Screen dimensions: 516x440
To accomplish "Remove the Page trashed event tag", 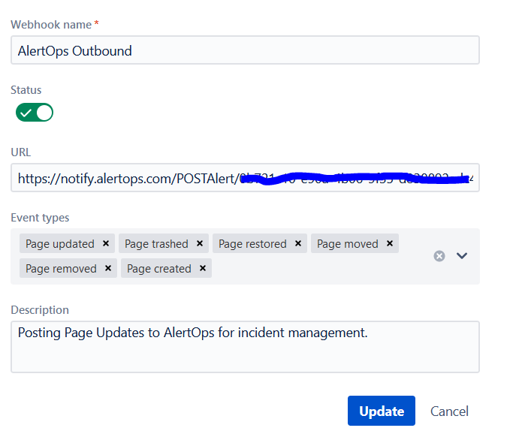I will [200, 244].
